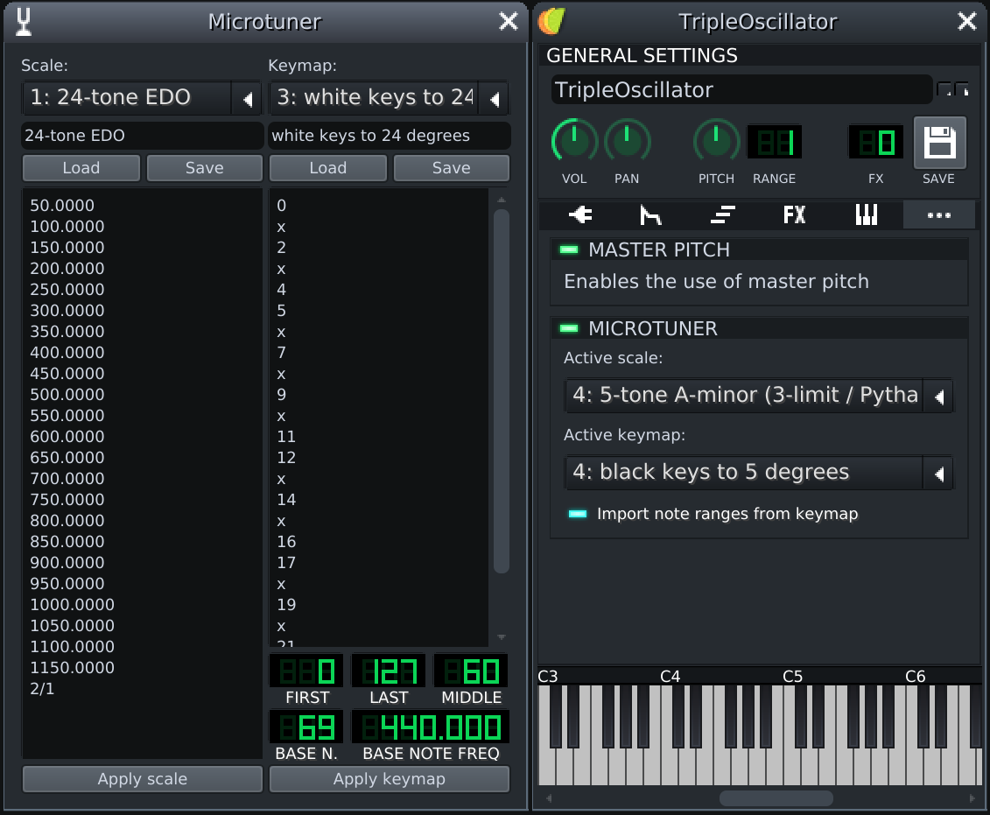Click the Microtuner tuning fork icon
Image resolution: width=990 pixels, height=815 pixels.
click(24, 22)
